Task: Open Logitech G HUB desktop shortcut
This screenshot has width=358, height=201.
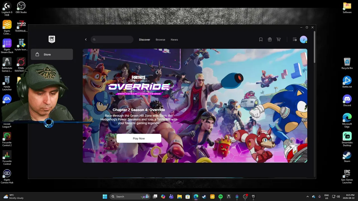Action: click(x=7, y=9)
